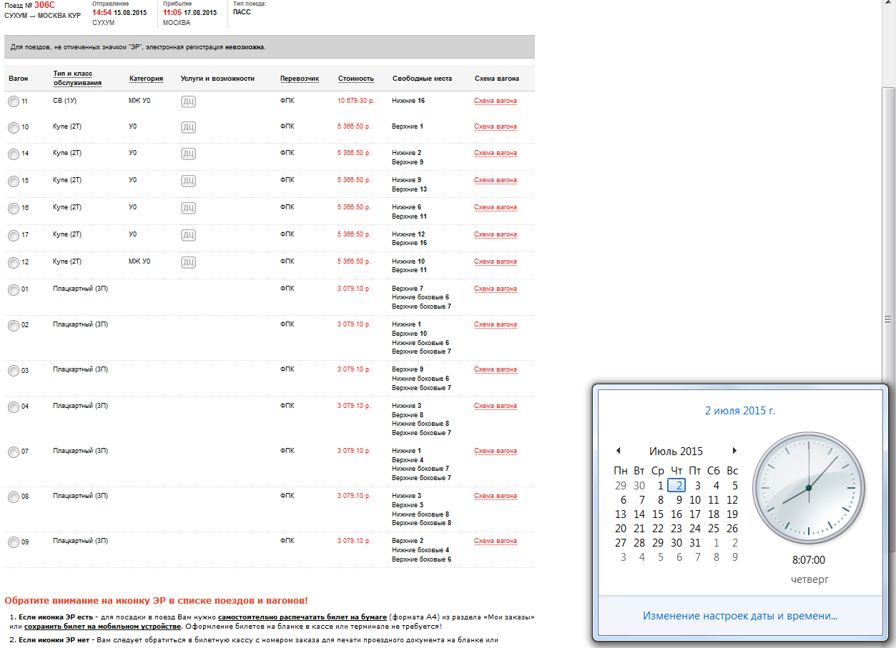The image size is (896, 648).
Task: Click the ДЦ icon in wagon 12 row
Action: [189, 262]
